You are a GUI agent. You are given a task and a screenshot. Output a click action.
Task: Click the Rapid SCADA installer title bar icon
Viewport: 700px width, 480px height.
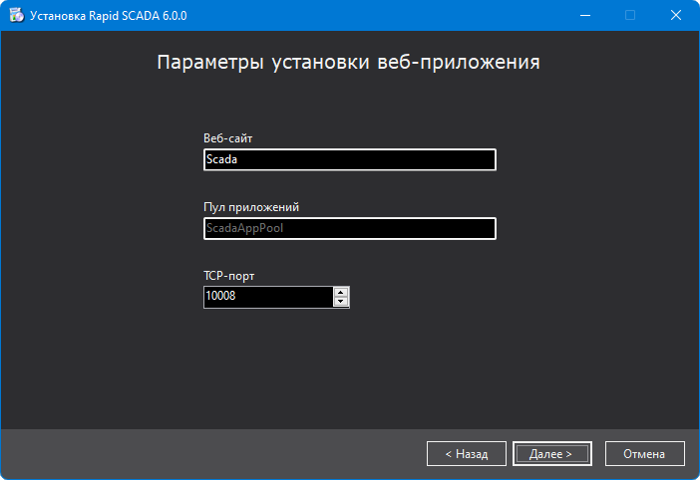[x=17, y=15]
